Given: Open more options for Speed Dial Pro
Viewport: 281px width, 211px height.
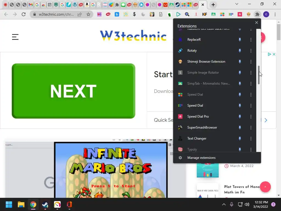Looking at the screenshot, I should click(x=251, y=116).
